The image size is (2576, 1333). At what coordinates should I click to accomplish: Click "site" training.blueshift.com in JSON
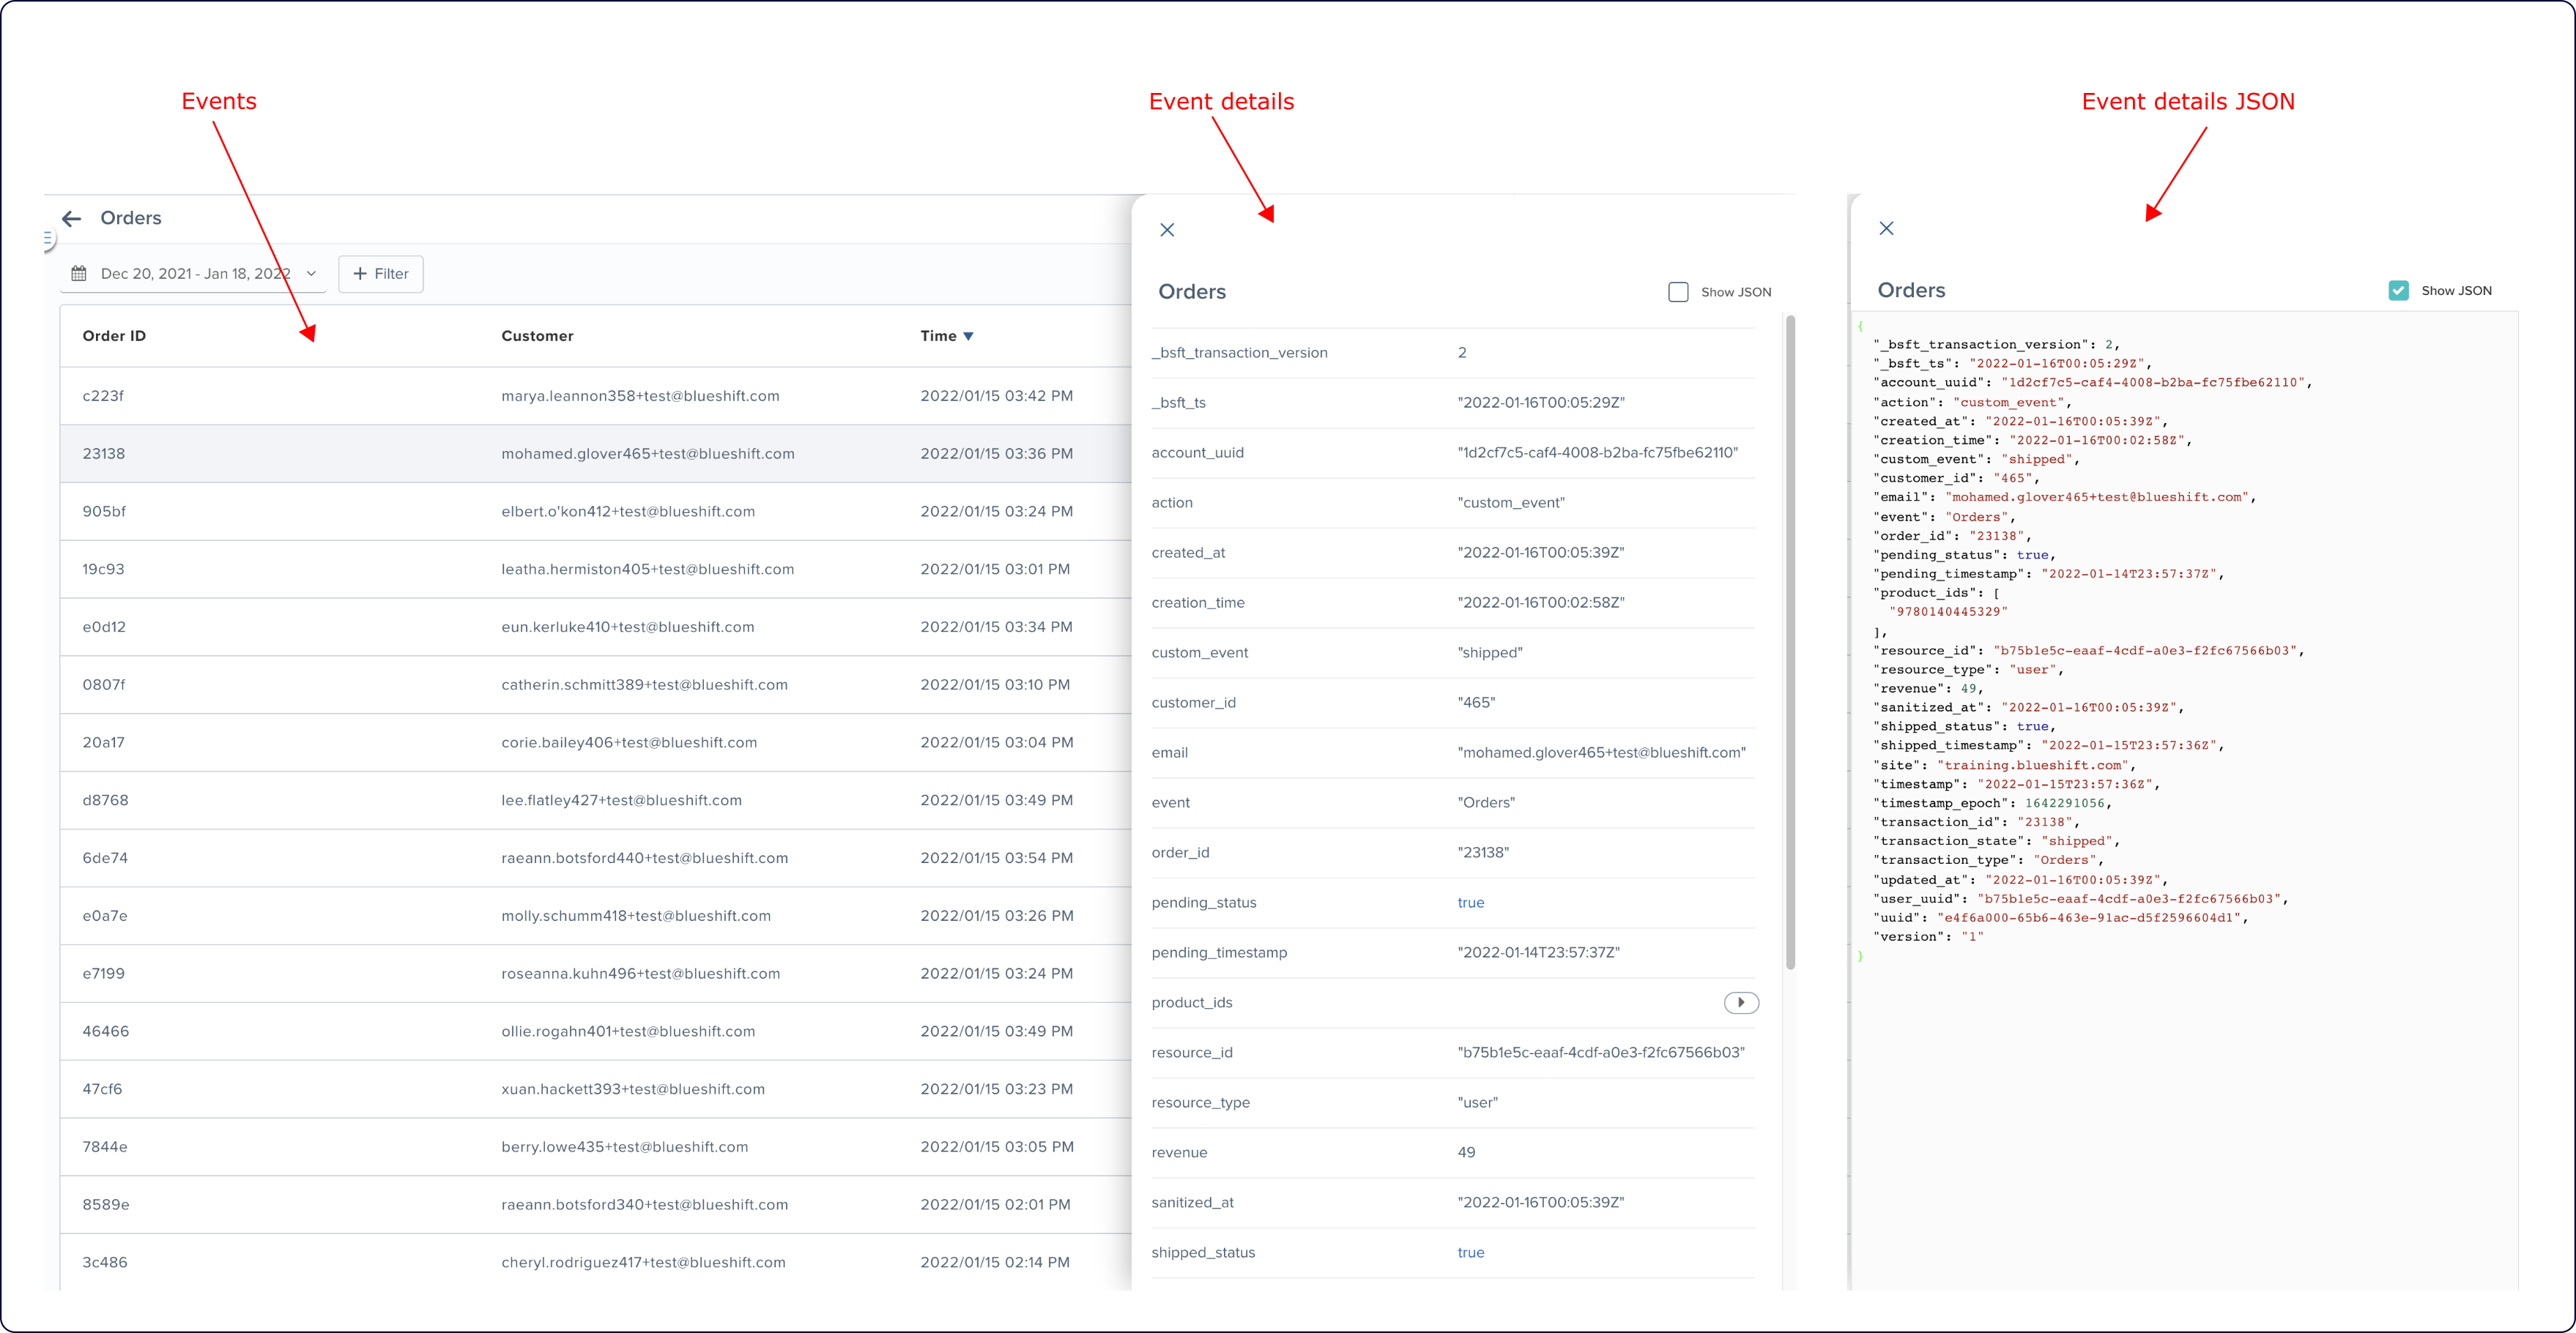pyautogui.click(x=2003, y=766)
